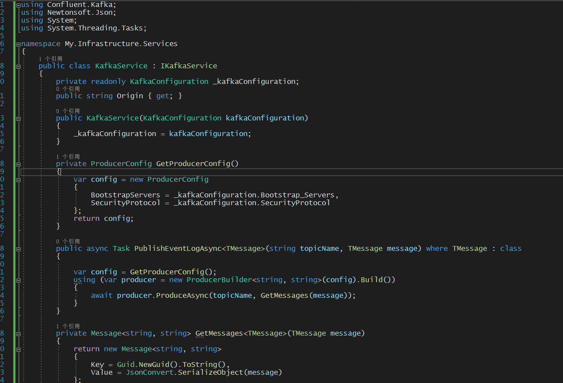Screen dimensions: 563x383
Task: Collapse the GetMessages method
Action: 18,334
